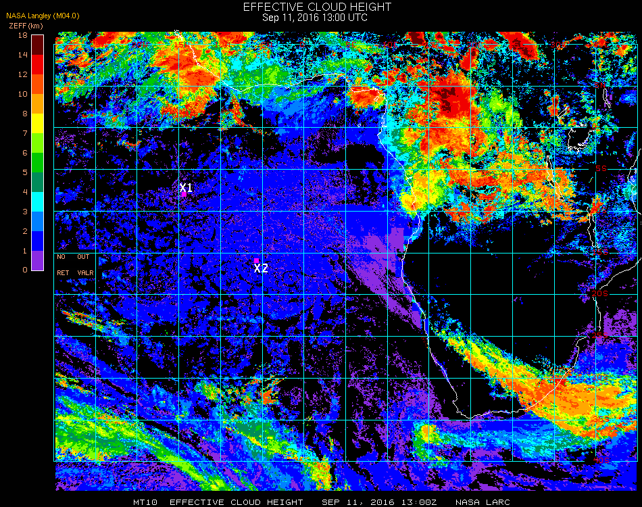Pick the orange 8-10 km legend swatch

[x=37, y=104]
